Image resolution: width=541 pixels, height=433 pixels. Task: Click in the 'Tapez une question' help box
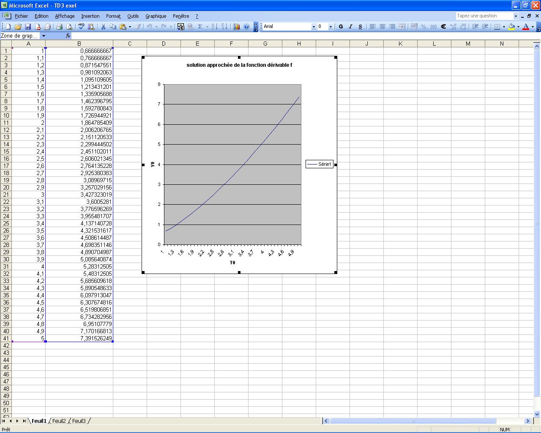point(484,16)
